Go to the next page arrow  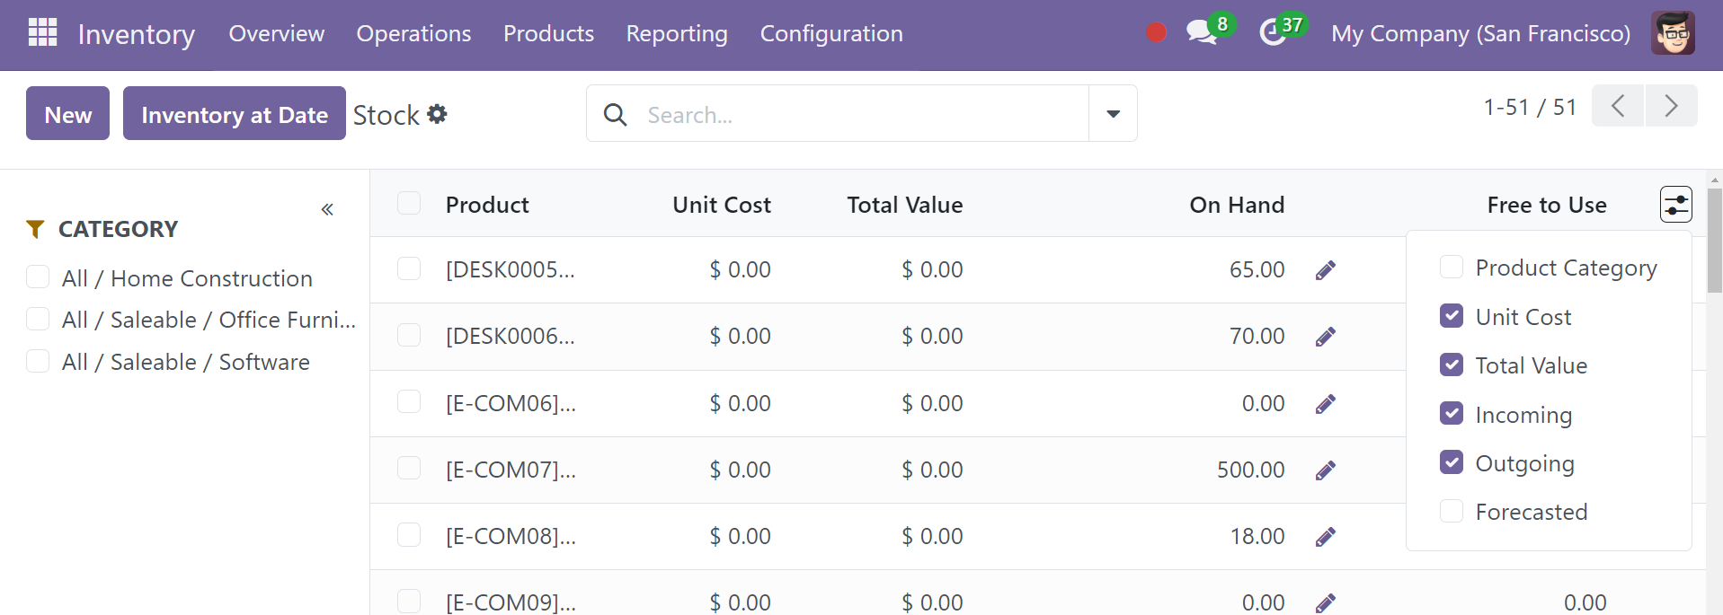(1671, 106)
